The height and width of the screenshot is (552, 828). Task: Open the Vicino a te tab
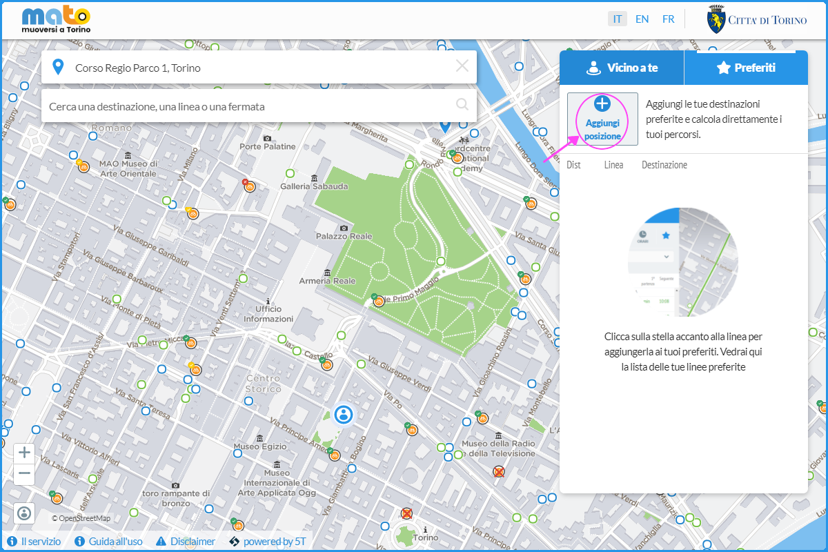621,68
